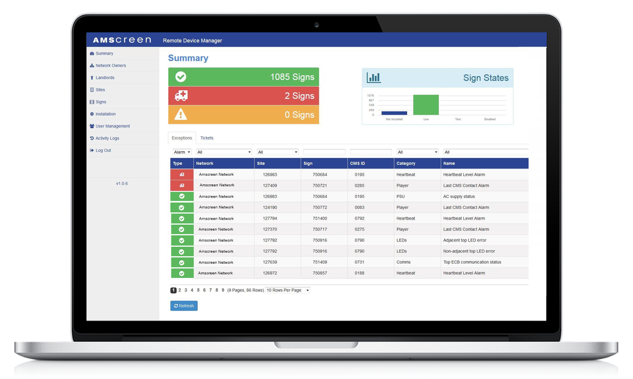Click site cell 127409
Screen dimensions: 633x379
277,185
